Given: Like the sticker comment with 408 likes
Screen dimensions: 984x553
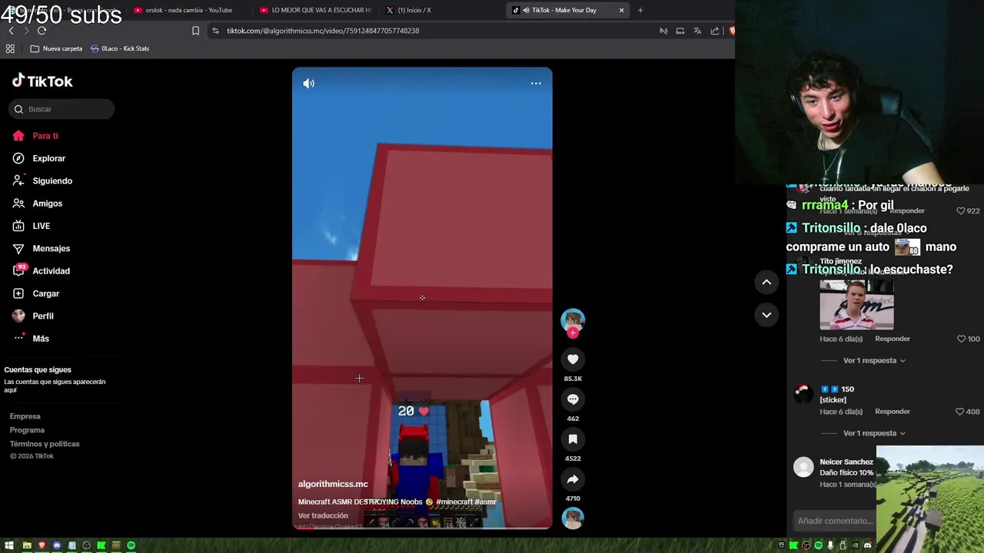Looking at the screenshot, I should [x=960, y=412].
